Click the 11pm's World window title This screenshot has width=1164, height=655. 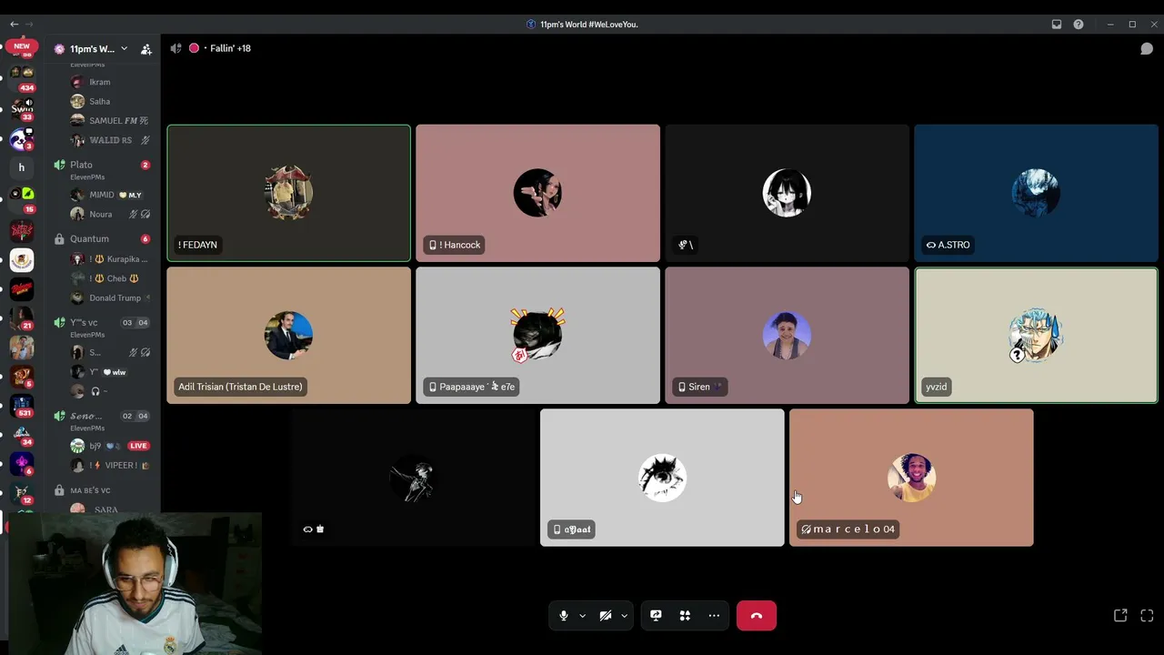(x=588, y=25)
